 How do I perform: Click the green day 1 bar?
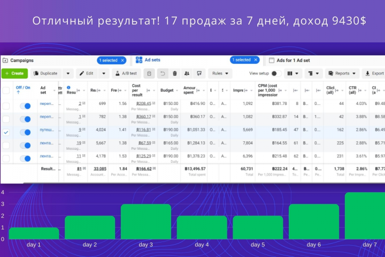tap(34, 233)
